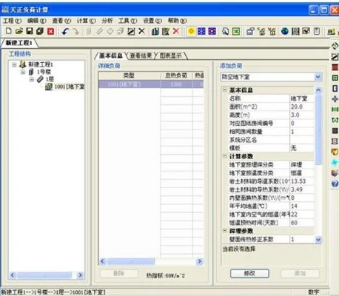Open the 计算 menu
This screenshot has width=339, height=296.
(x=86, y=21)
